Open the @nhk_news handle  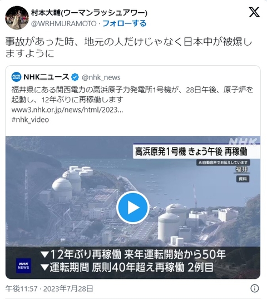[101, 77]
